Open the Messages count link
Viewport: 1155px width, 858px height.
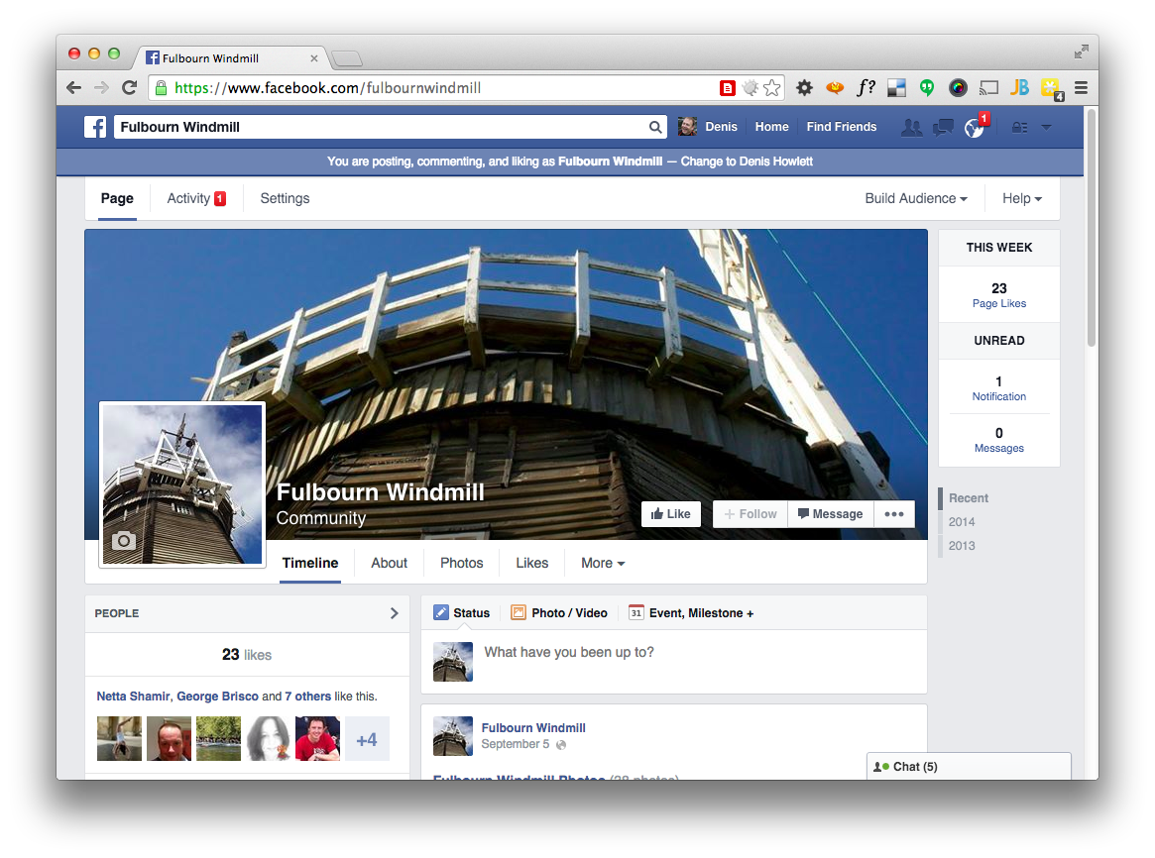(998, 440)
